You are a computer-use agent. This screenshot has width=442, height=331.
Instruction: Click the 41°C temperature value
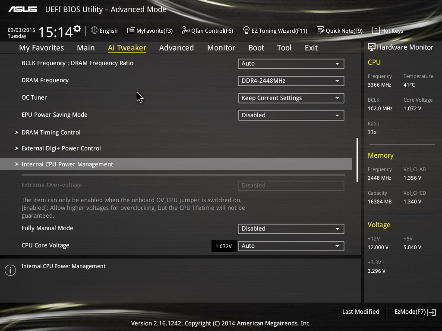[409, 85]
